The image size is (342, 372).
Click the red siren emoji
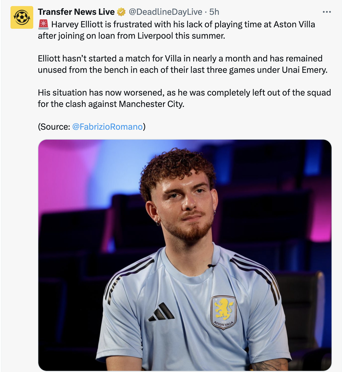point(43,24)
